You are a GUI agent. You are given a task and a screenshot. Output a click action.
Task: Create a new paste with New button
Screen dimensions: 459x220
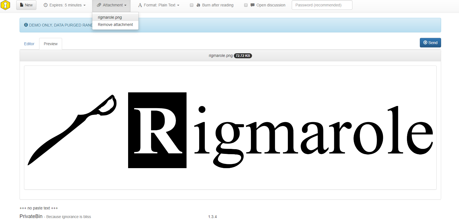[26, 5]
